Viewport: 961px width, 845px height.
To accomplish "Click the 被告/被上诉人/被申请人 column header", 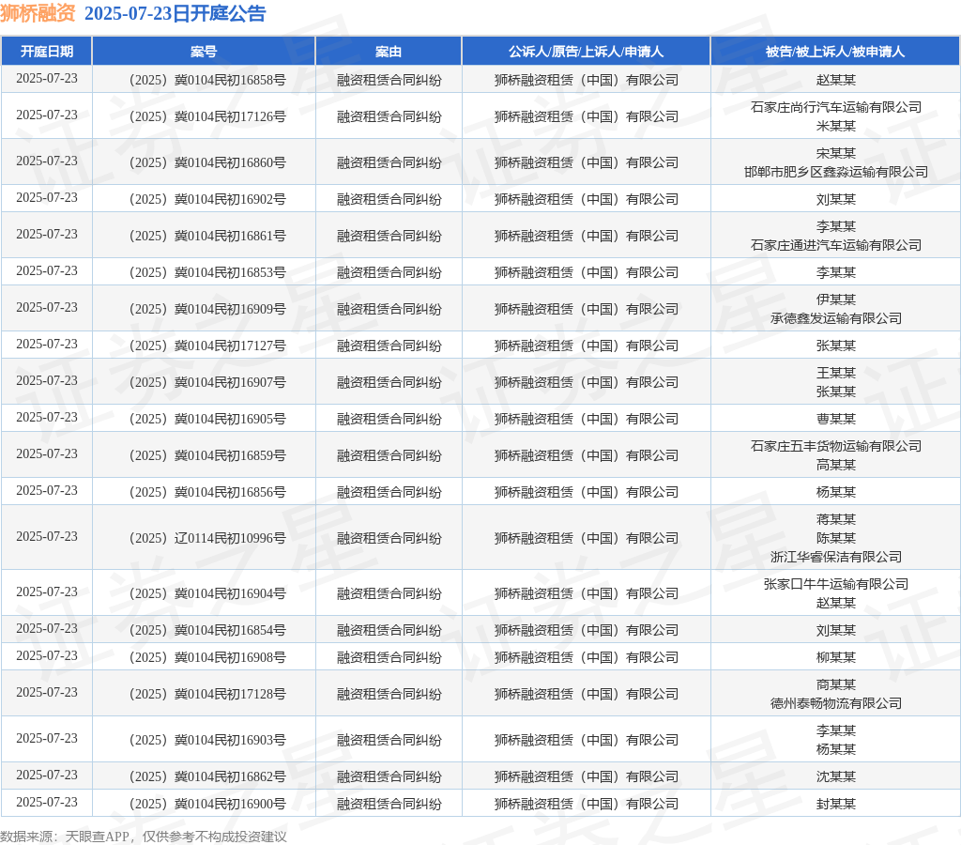I will coord(835,52).
